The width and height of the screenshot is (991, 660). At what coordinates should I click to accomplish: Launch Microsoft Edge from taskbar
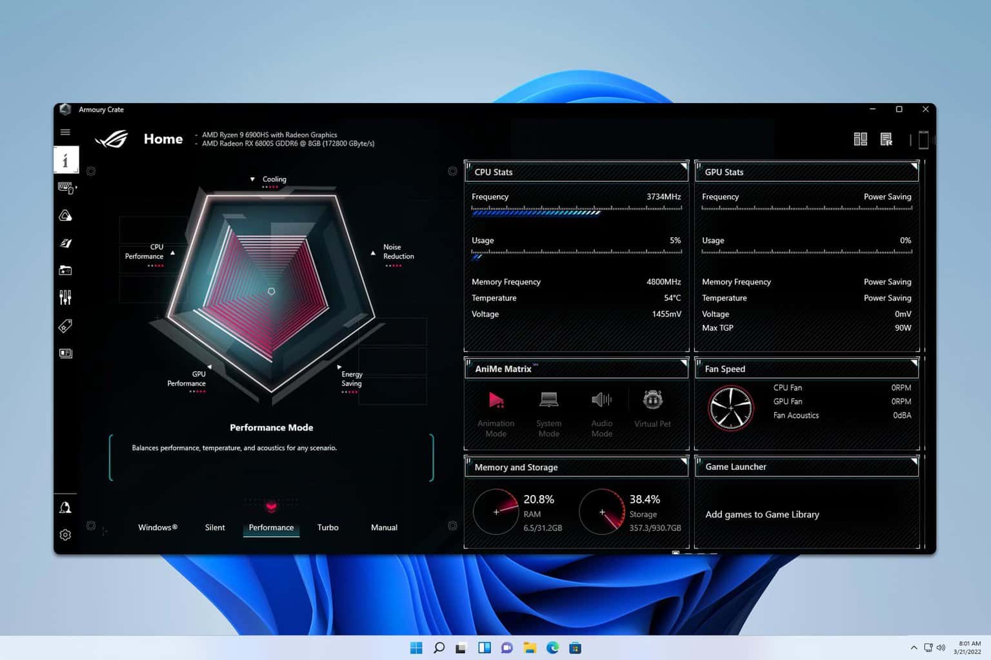(552, 648)
